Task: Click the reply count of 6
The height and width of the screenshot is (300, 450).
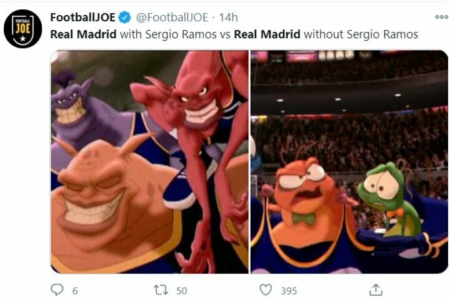Action: [x=75, y=291]
